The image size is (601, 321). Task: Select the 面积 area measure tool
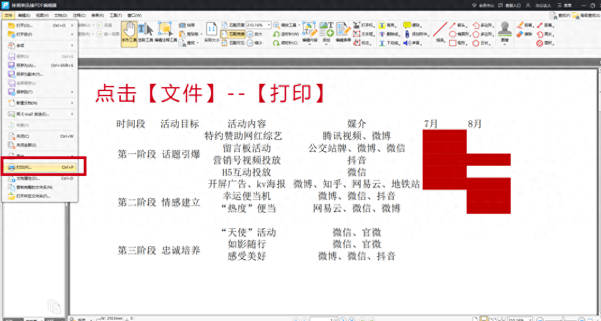[x=545, y=43]
